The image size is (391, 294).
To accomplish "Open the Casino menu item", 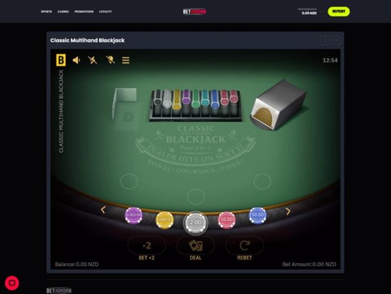I will pos(63,11).
